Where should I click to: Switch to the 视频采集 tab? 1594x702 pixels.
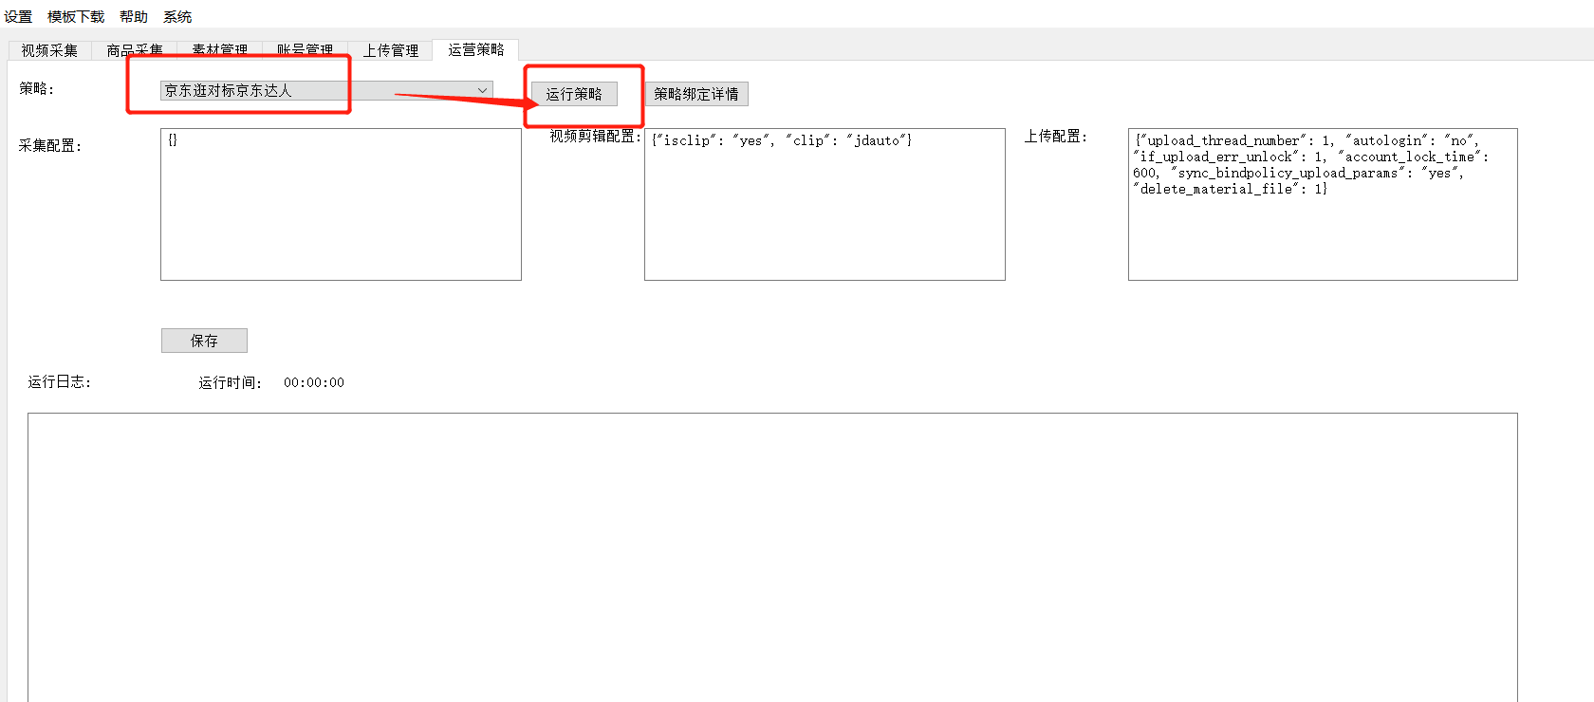[x=49, y=50]
